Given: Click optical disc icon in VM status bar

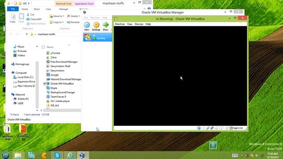Looking at the screenshot, I should [x=203, y=128].
